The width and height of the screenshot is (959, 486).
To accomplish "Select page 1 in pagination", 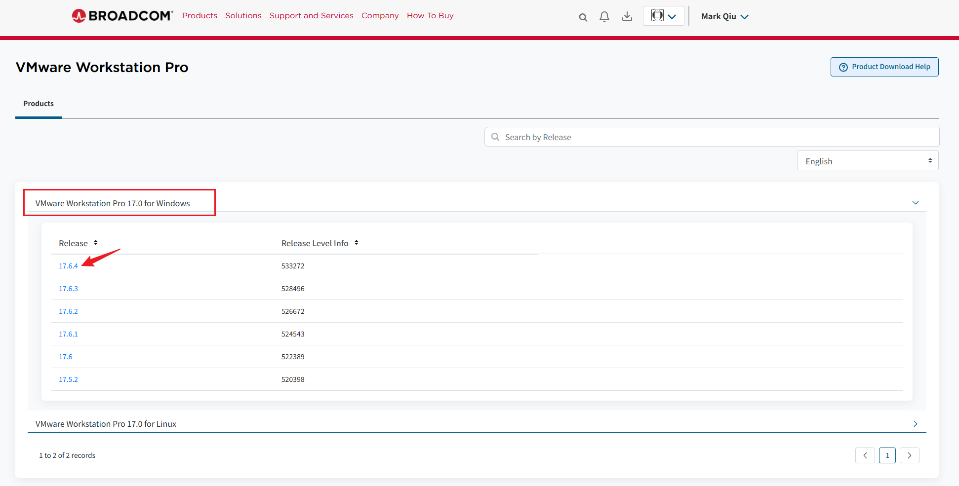I will (x=887, y=455).
